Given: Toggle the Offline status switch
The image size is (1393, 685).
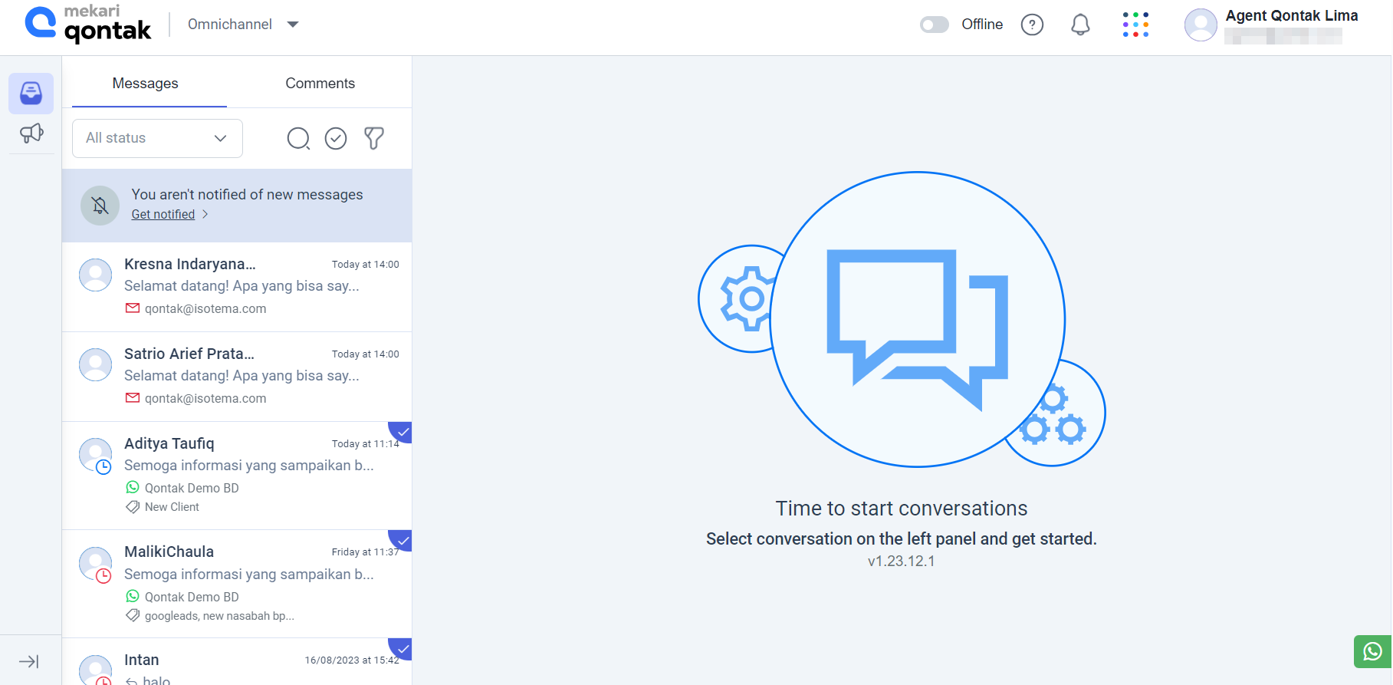Looking at the screenshot, I should click(935, 25).
